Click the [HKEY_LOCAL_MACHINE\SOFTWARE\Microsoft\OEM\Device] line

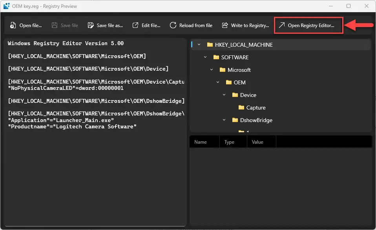pyautogui.click(x=88, y=69)
